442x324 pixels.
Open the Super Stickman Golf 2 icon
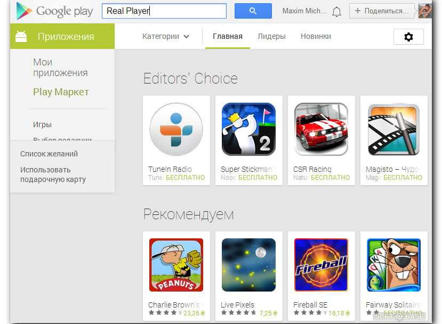tap(248, 129)
